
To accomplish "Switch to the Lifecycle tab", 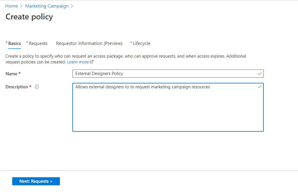I will pyautogui.click(x=140, y=43).
